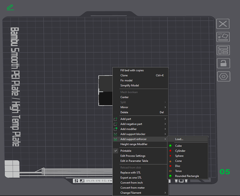Pick Torus in the submenu

188,171
